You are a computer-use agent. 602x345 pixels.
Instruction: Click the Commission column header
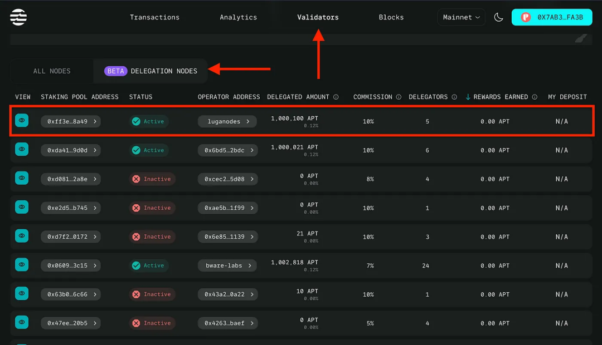372,97
